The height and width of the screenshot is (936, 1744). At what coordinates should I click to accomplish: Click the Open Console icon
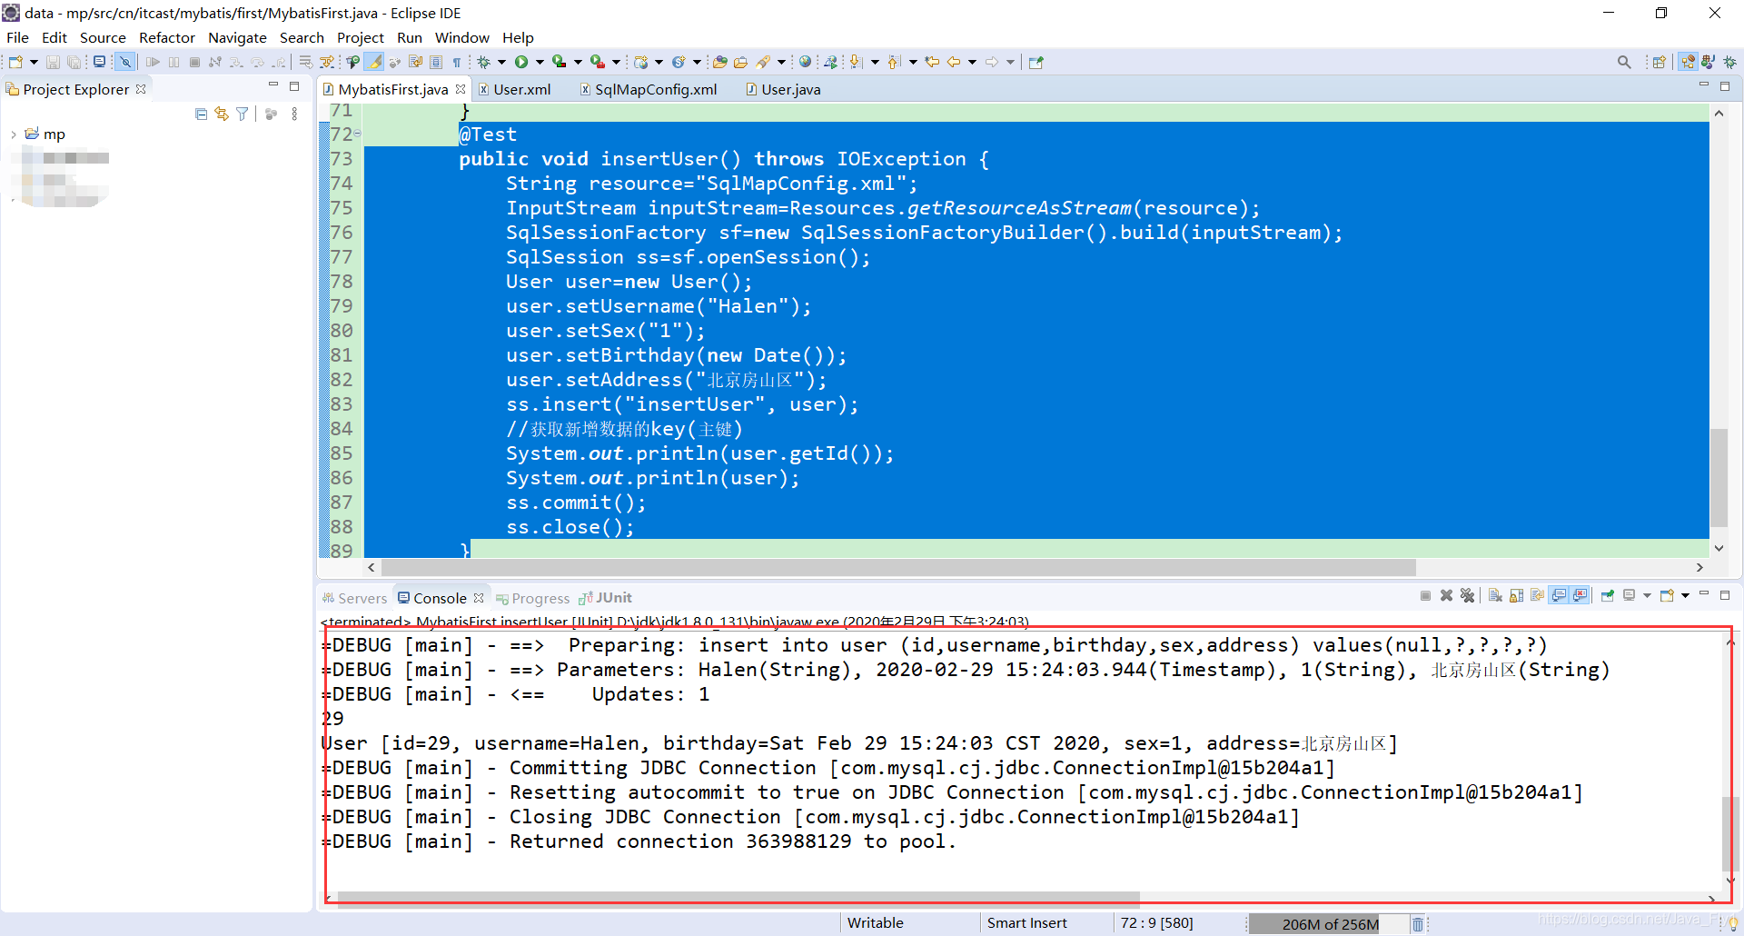pos(1667,595)
